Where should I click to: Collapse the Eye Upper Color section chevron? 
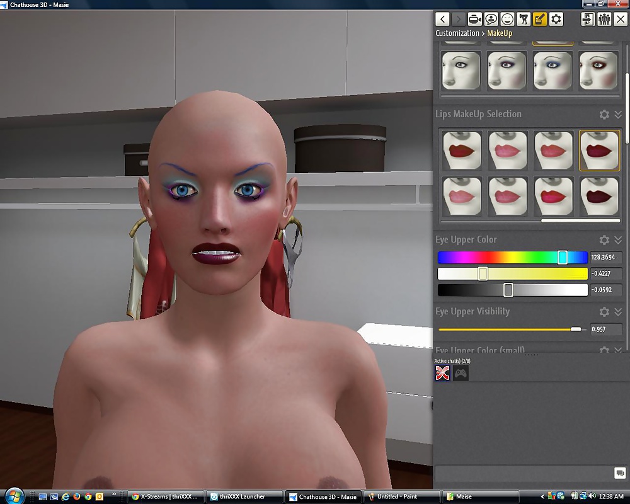618,240
